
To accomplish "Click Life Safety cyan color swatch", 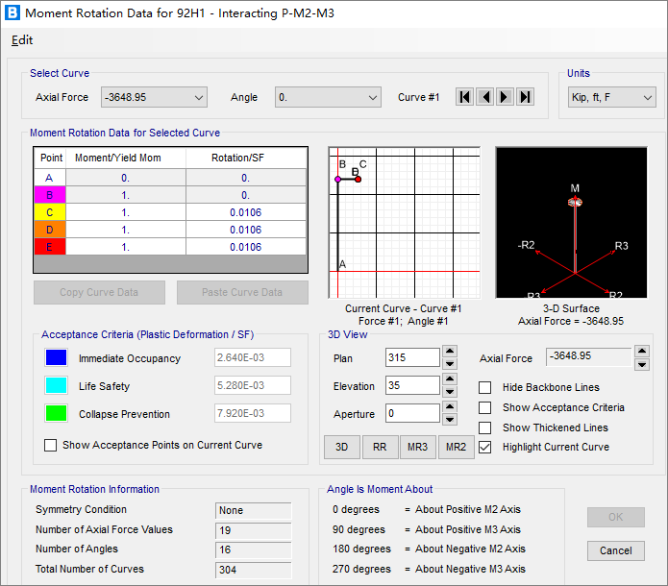I will click(x=57, y=385).
